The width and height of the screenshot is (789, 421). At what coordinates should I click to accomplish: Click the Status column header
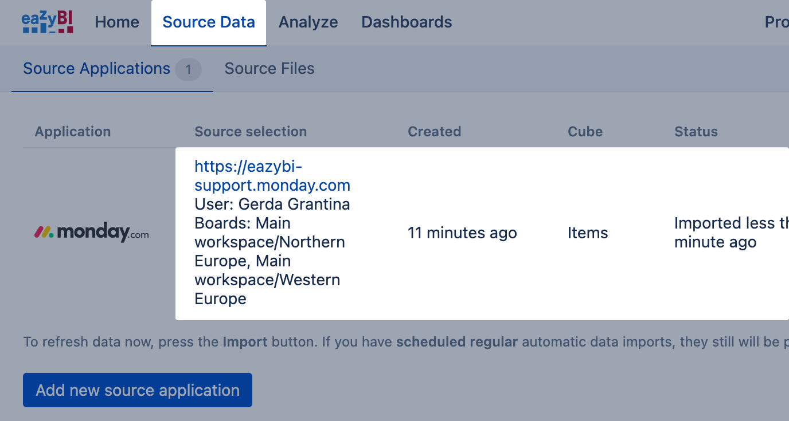[696, 132]
